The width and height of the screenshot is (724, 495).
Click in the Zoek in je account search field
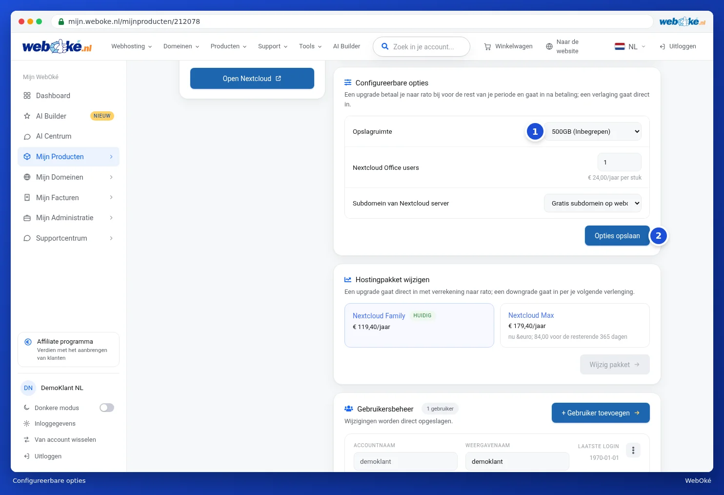[x=422, y=47]
